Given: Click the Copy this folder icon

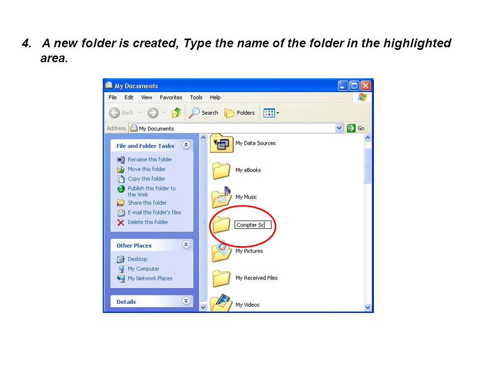Looking at the screenshot, I should pyautogui.click(x=121, y=179).
